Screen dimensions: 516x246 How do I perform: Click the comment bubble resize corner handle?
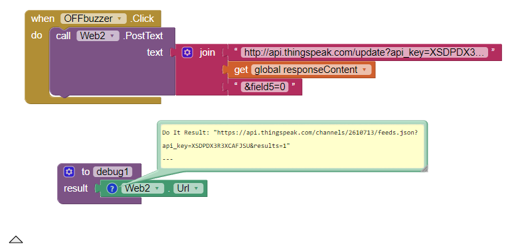[424, 168]
